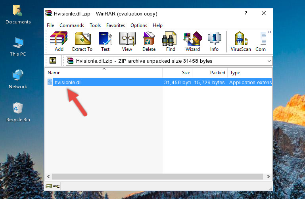Select the Recycle Bin desktop icon
The image size is (305, 199).
pos(18,108)
